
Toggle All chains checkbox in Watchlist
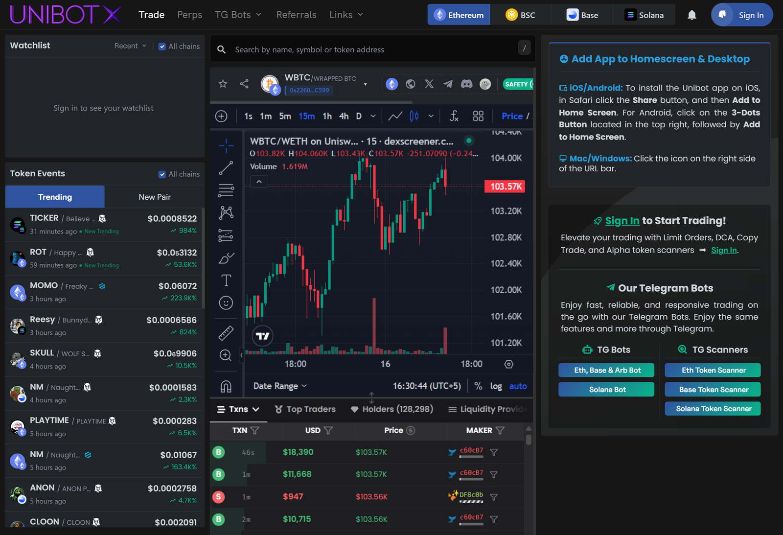tap(162, 46)
